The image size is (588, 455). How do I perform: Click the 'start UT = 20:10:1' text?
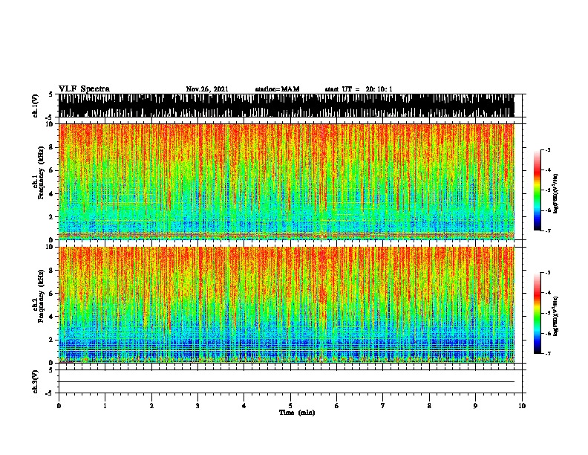[359, 89]
